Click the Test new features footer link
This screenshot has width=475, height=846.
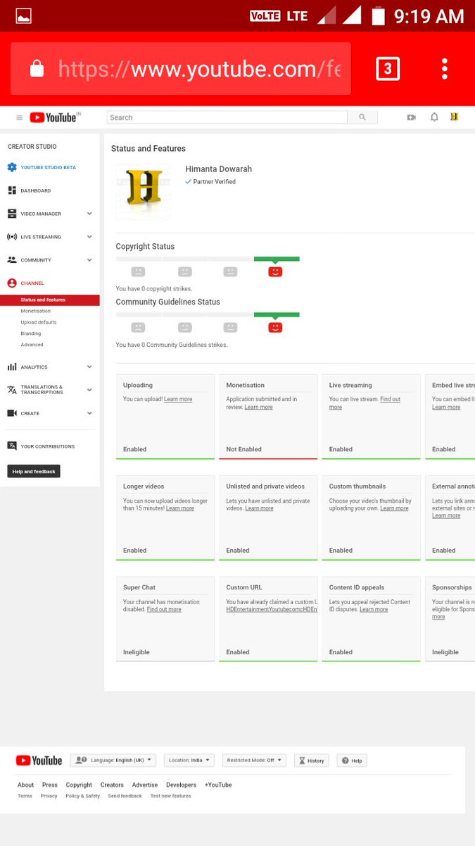tap(170, 796)
